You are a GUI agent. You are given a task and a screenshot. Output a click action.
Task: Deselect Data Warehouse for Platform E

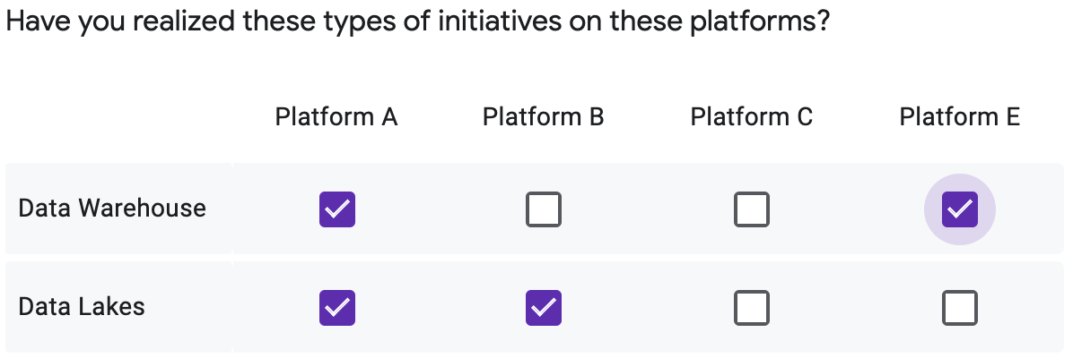[x=960, y=209]
